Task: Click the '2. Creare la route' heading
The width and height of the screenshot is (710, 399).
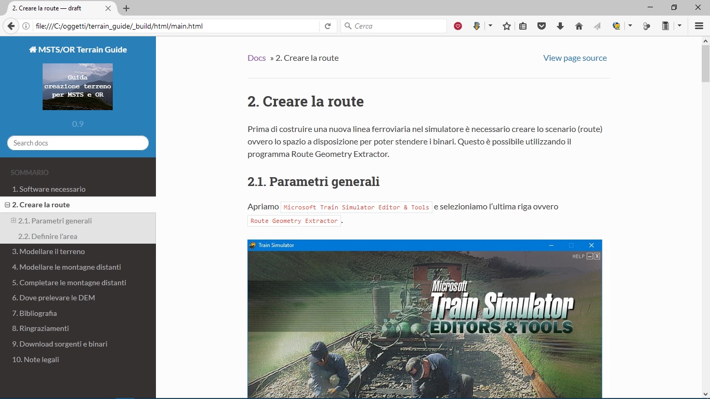Action: click(306, 101)
